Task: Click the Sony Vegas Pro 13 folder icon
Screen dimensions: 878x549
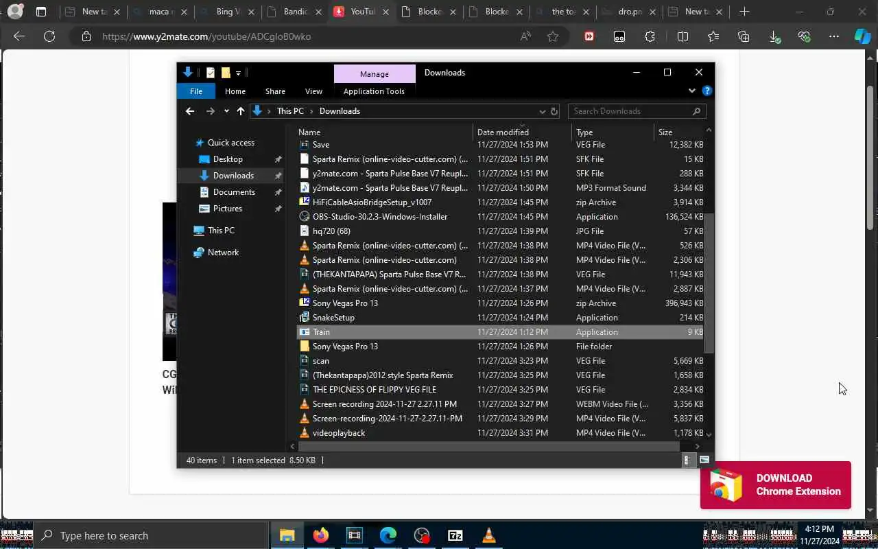Action: pos(305,347)
